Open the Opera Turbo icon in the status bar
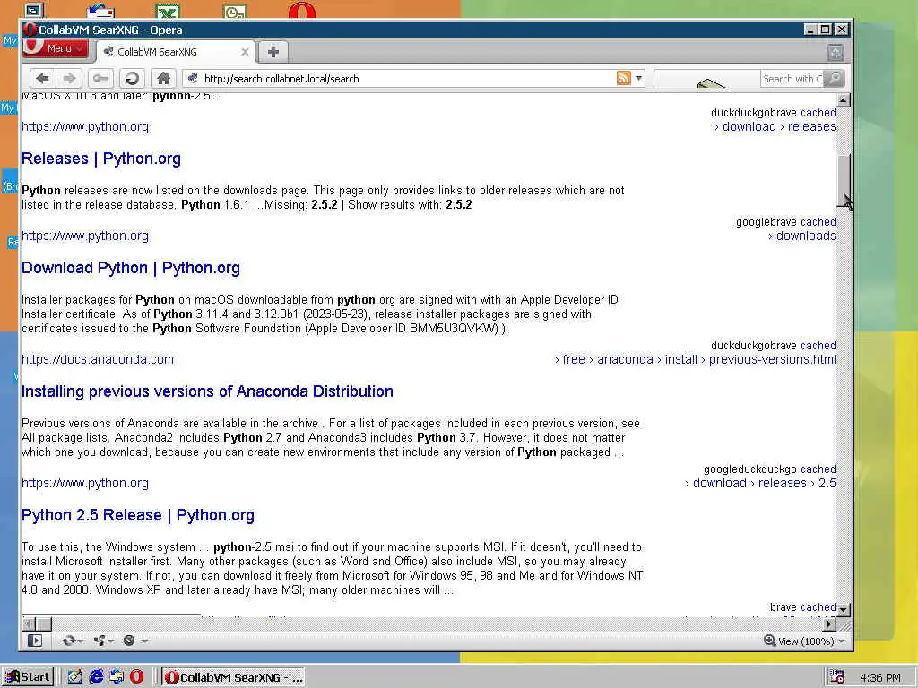This screenshot has height=688, width=918. click(x=129, y=641)
